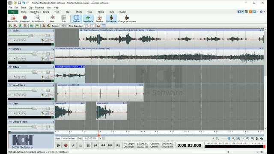Screen dimensions: 274x154
Task: Click the Fx button on the Violin track
Action: [24, 40]
